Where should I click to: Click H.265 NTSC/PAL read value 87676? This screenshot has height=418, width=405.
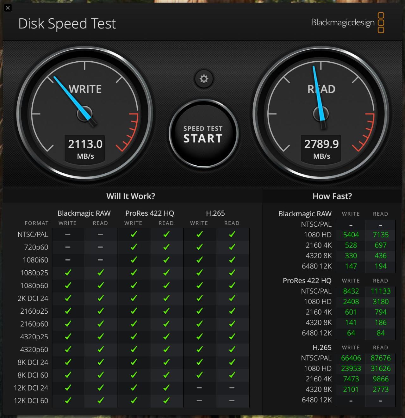click(381, 358)
